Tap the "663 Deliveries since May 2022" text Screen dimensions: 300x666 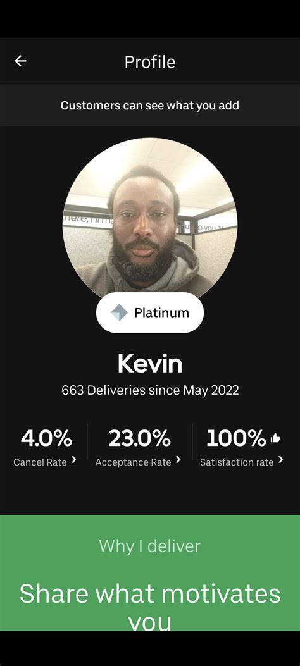coord(150,390)
